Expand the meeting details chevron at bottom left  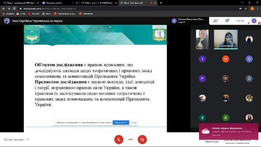28,140
